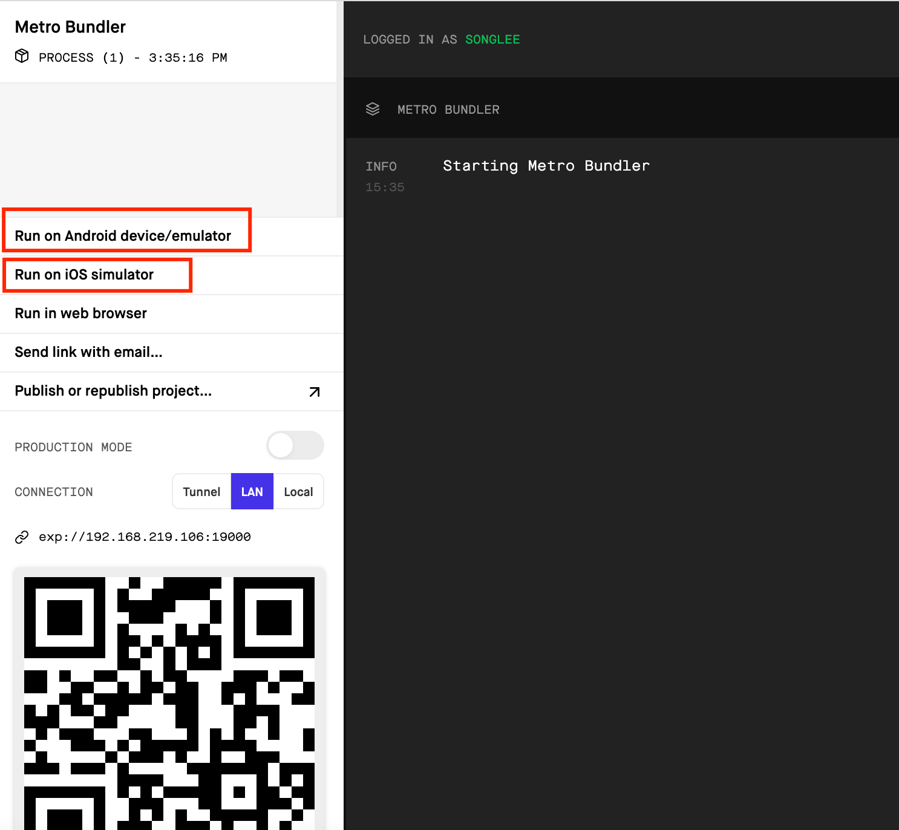Screen dimensions: 899x830
Task: Click the LOGGED IN AS text
Action: coord(410,39)
